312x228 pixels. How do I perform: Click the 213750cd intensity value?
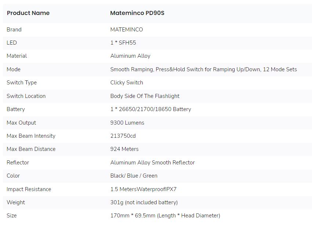(123, 136)
